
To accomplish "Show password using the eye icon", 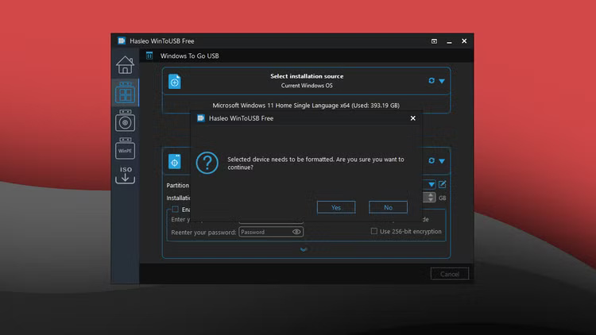I will click(296, 232).
